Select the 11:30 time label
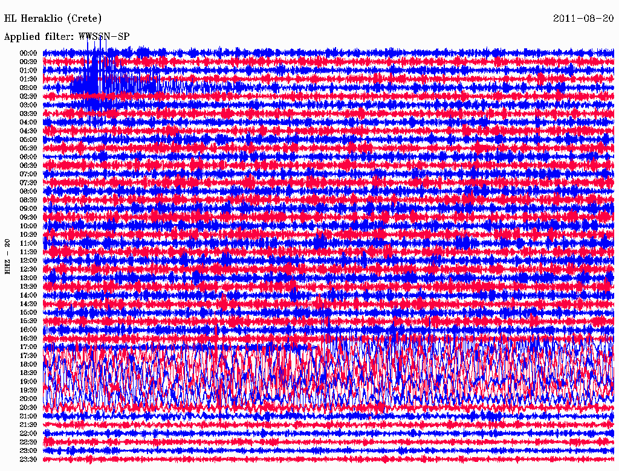This screenshot has width=619, height=471. tap(28, 252)
